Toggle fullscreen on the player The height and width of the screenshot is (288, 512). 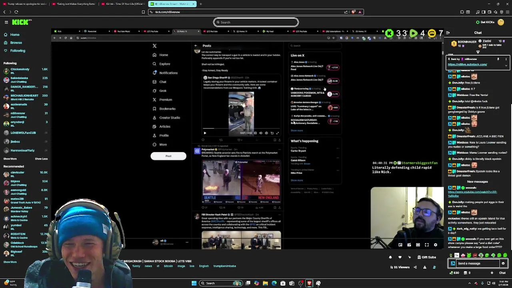(426, 245)
